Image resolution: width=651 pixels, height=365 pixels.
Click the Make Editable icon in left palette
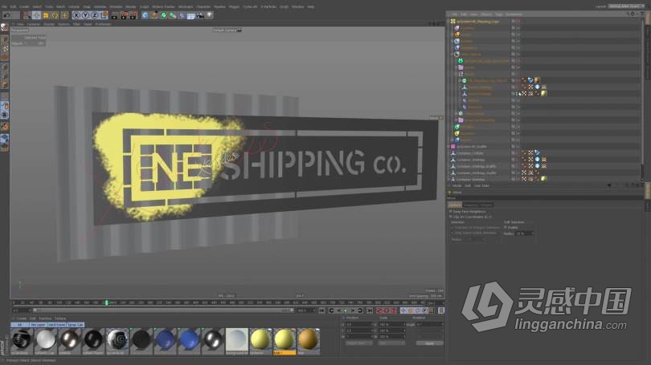4,27
